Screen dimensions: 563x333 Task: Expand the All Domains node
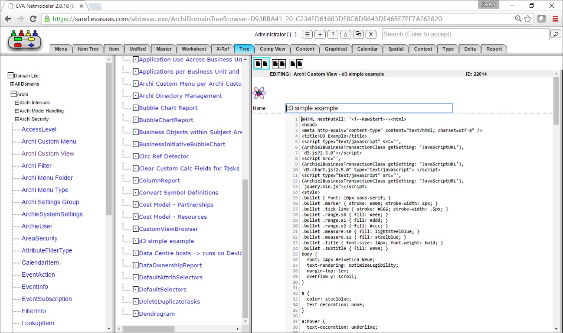pyautogui.click(x=13, y=84)
